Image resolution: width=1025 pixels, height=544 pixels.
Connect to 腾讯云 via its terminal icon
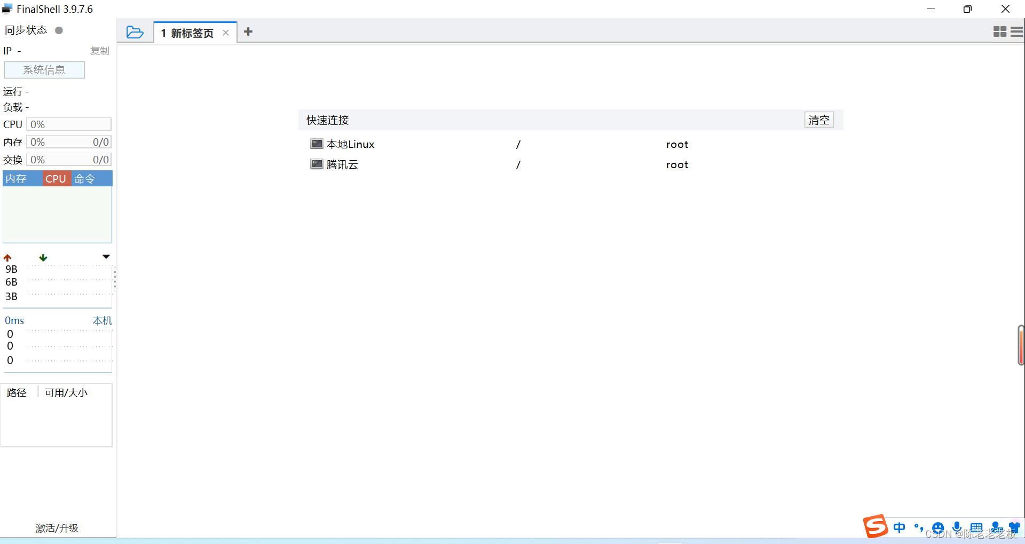(x=316, y=164)
